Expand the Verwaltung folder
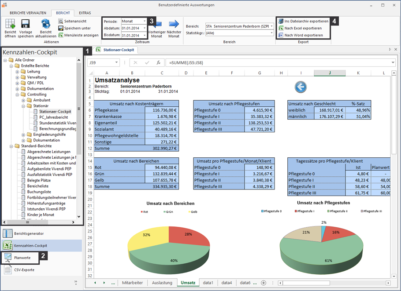401x291 pixels. 17,77
